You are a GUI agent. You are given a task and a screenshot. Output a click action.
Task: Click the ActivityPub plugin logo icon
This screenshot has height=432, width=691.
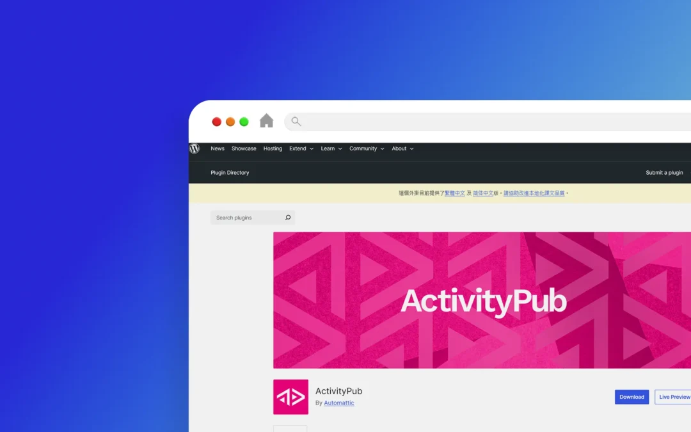coord(291,397)
